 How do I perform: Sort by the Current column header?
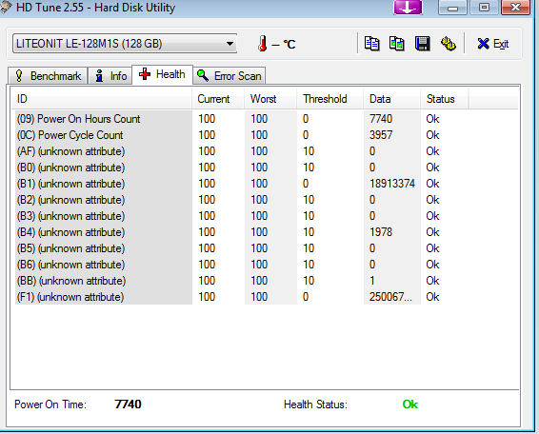coord(218,99)
